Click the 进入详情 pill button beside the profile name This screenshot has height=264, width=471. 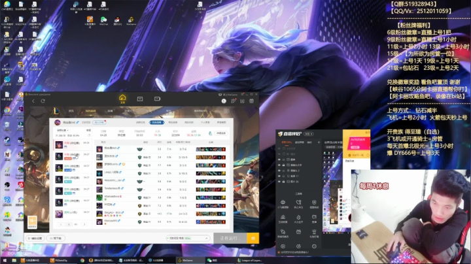(x=99, y=122)
